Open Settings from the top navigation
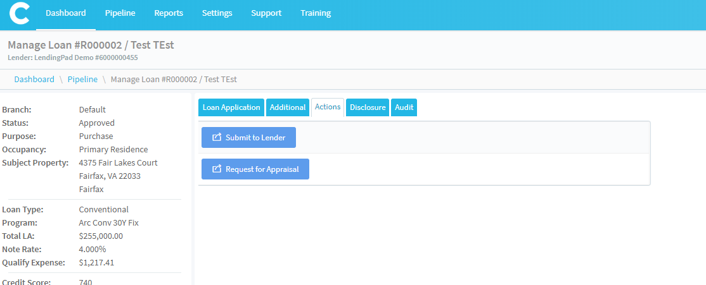The height and width of the screenshot is (285, 706). (x=217, y=13)
